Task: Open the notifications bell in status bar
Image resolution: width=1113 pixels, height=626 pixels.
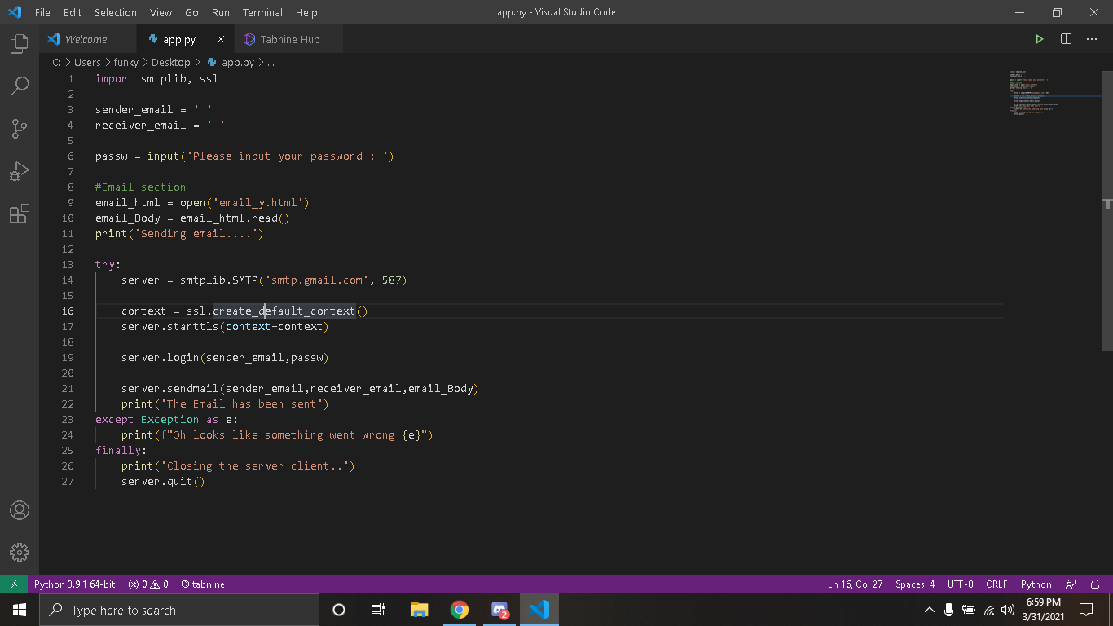Action: pos(1095,584)
